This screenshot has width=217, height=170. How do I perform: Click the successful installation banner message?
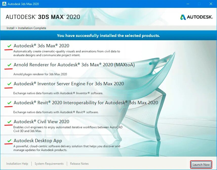coord(108,35)
